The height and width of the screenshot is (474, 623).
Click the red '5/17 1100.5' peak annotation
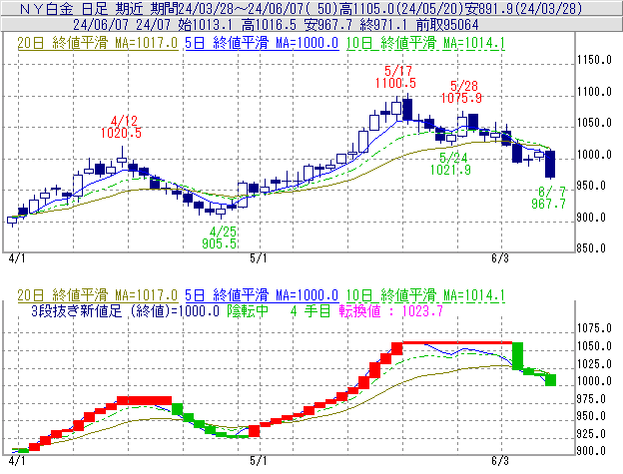point(395,77)
